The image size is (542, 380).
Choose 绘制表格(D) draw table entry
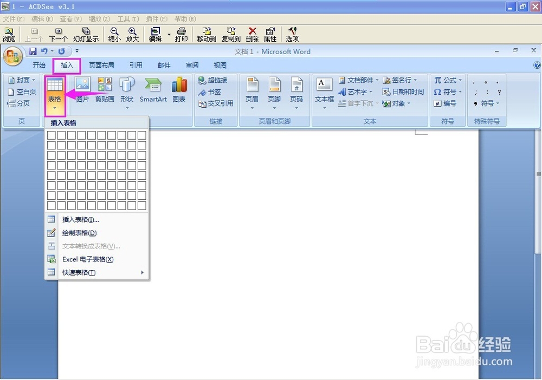click(x=97, y=233)
